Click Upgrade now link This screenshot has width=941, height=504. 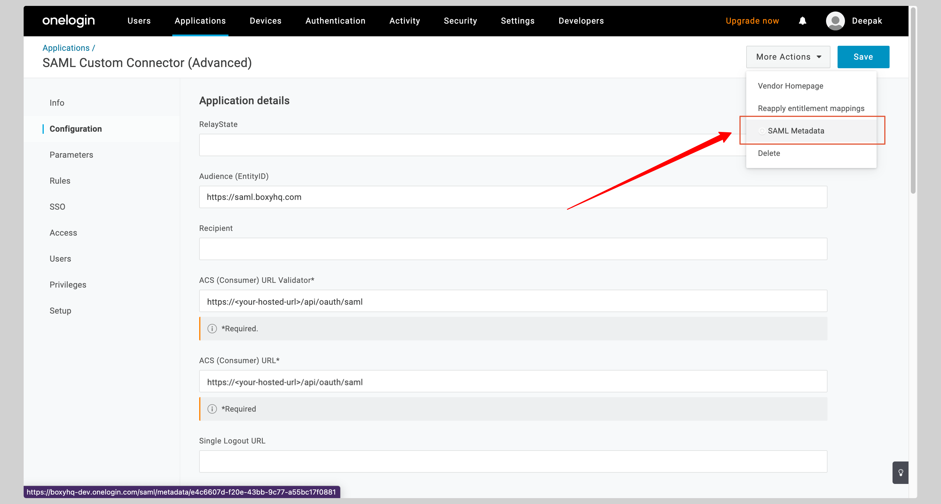click(x=752, y=21)
